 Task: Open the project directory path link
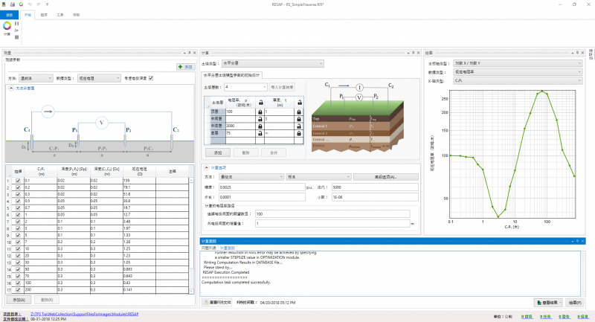pyautogui.click(x=85, y=314)
